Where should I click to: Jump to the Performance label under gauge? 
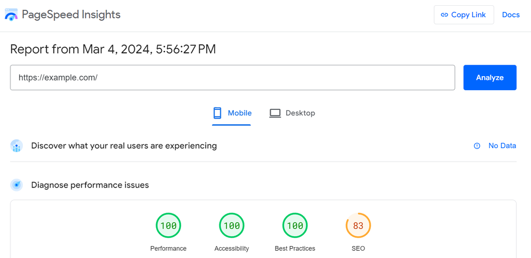168,249
